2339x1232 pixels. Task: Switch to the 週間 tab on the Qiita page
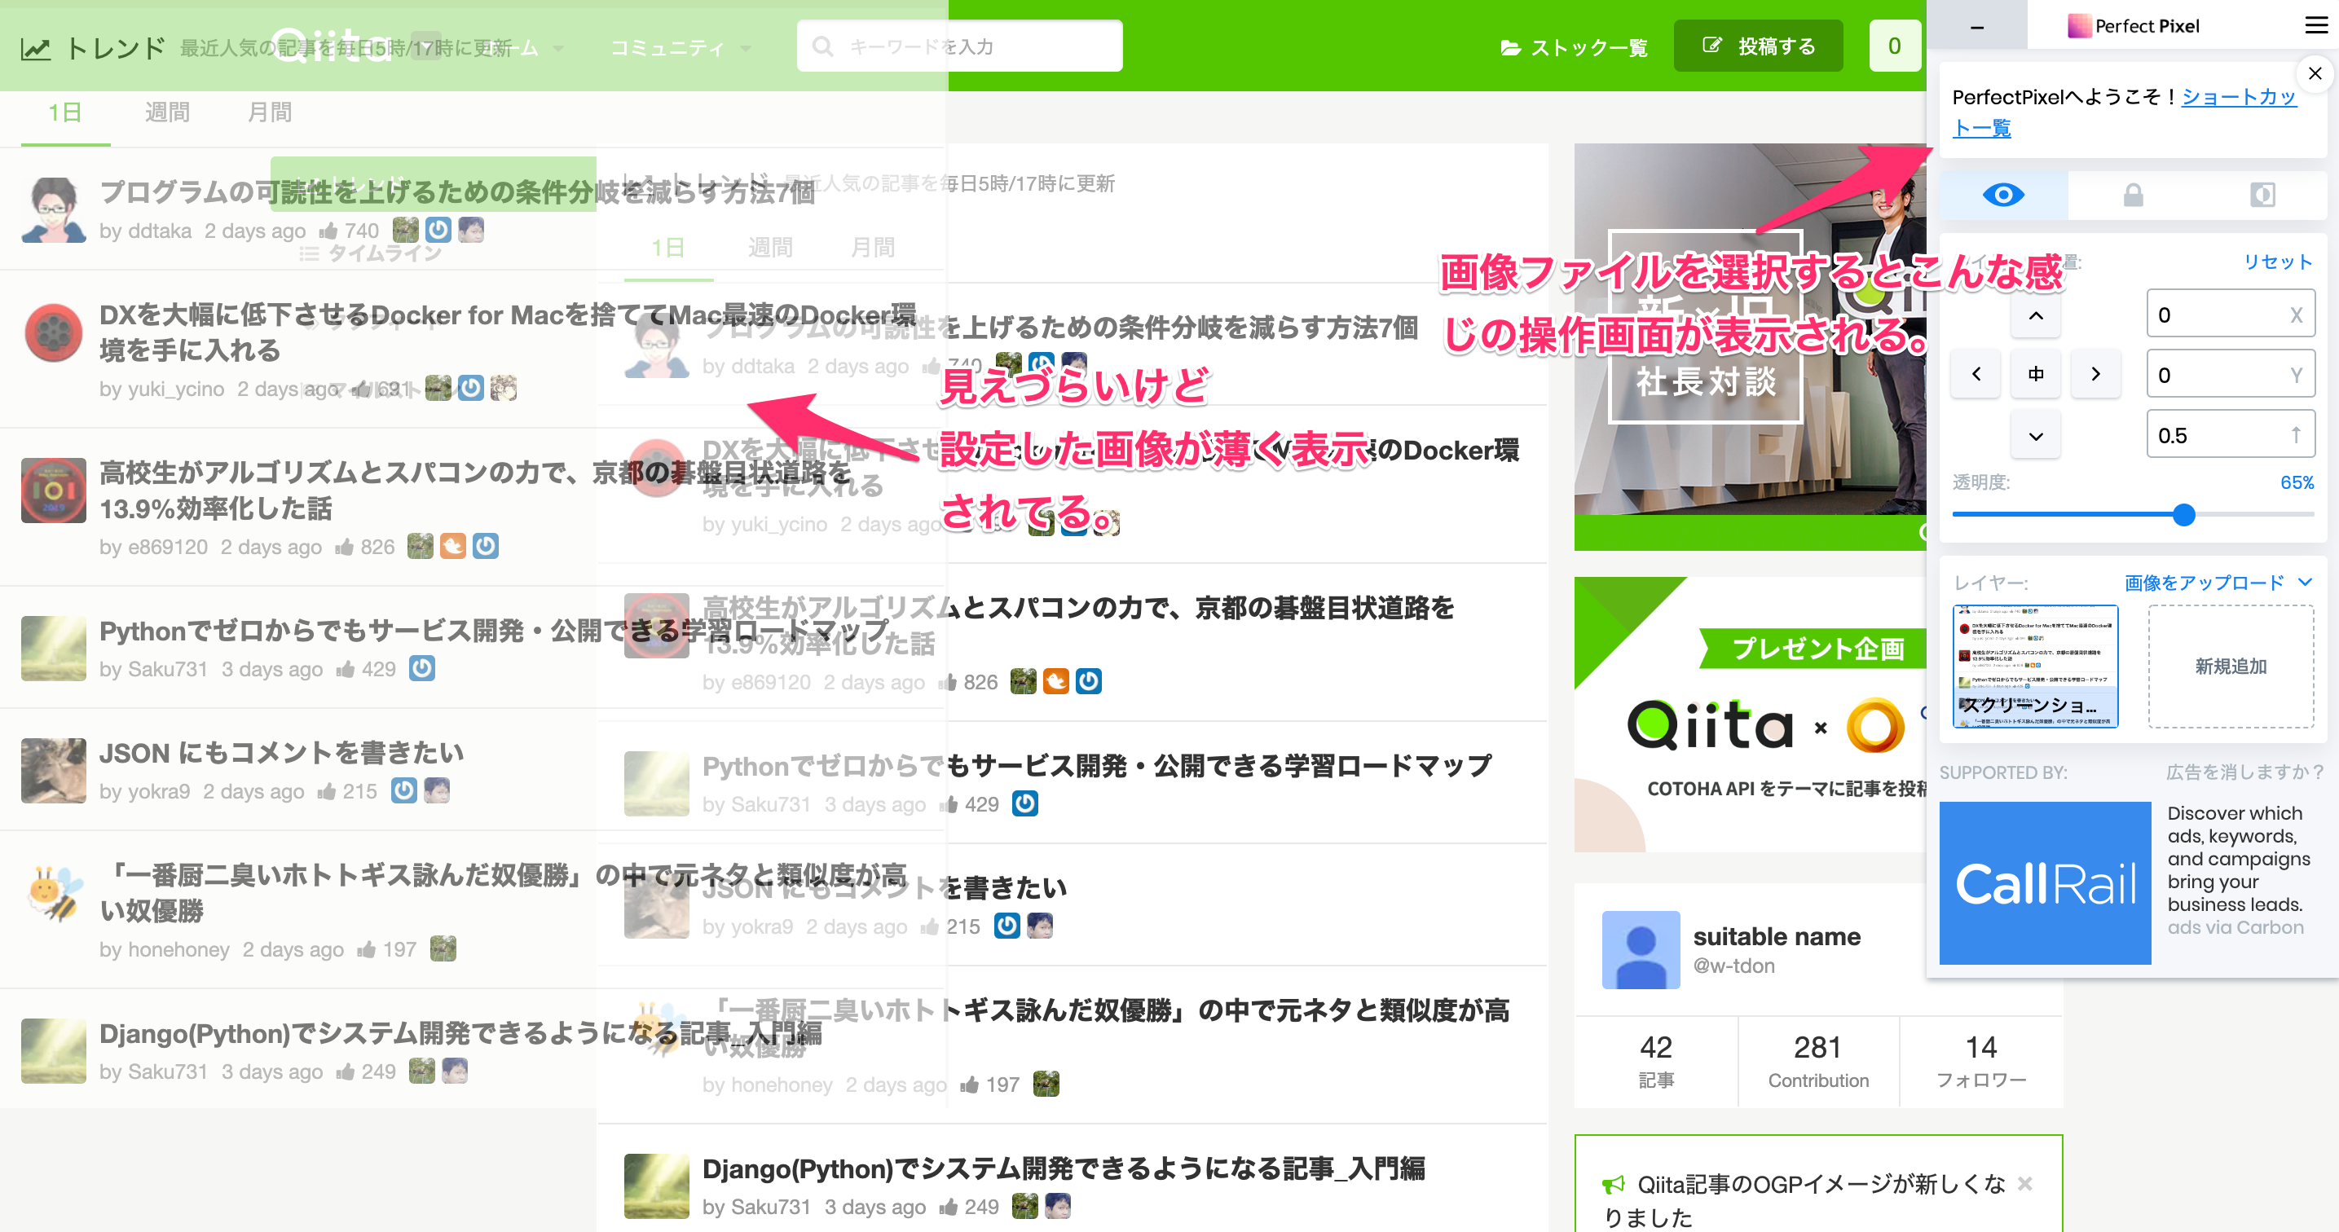tap(770, 247)
